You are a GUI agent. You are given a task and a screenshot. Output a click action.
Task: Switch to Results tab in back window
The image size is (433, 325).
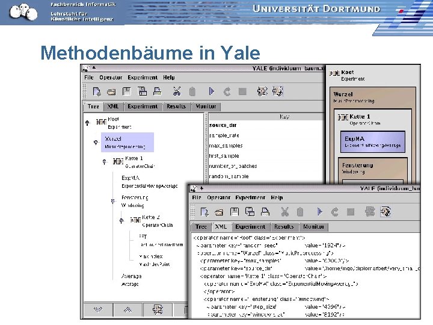(176, 107)
